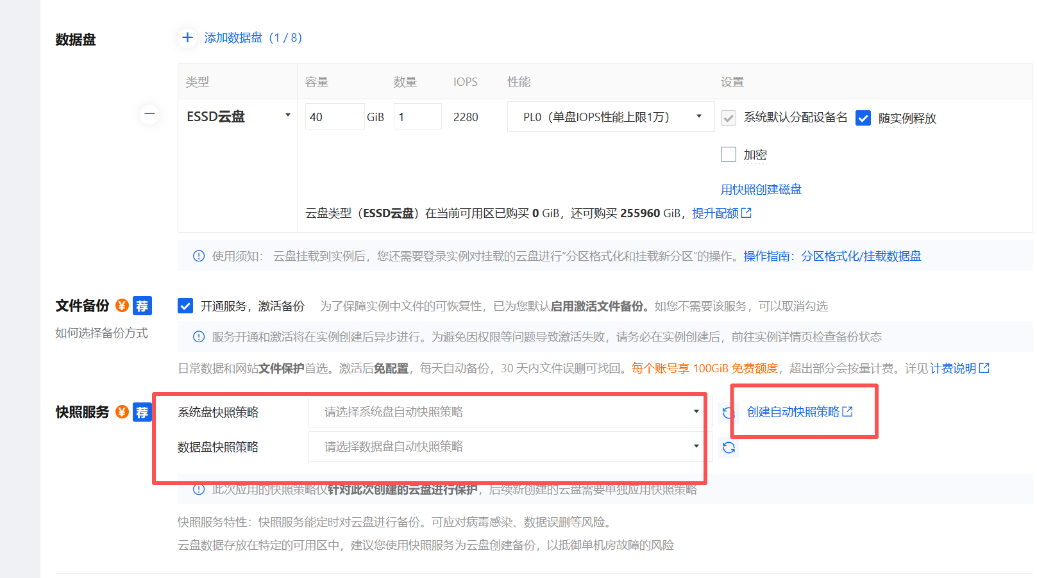Click the info icon before 服务开通和激活
Image resolution: width=1037 pixels, height=578 pixels.
[x=199, y=337]
